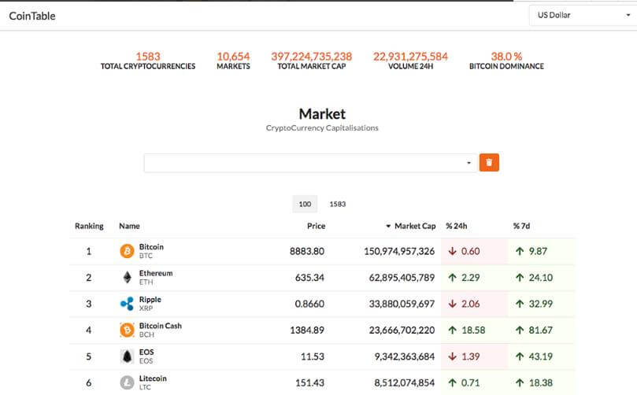Click market cap value 23,666,702,220
Screen dimensions: 637x395
coord(402,330)
